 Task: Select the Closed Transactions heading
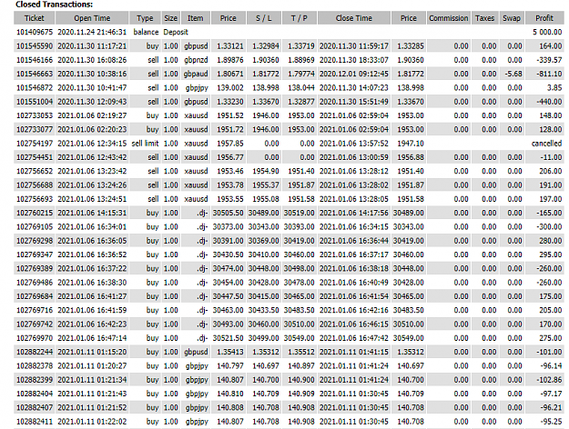pos(54,5)
